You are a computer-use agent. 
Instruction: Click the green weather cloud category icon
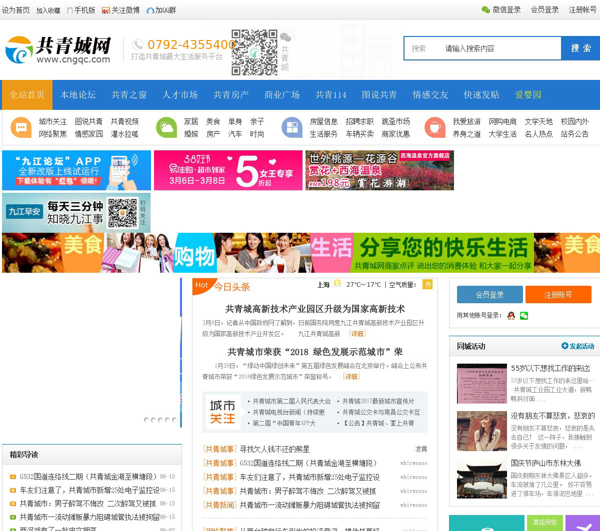166,127
